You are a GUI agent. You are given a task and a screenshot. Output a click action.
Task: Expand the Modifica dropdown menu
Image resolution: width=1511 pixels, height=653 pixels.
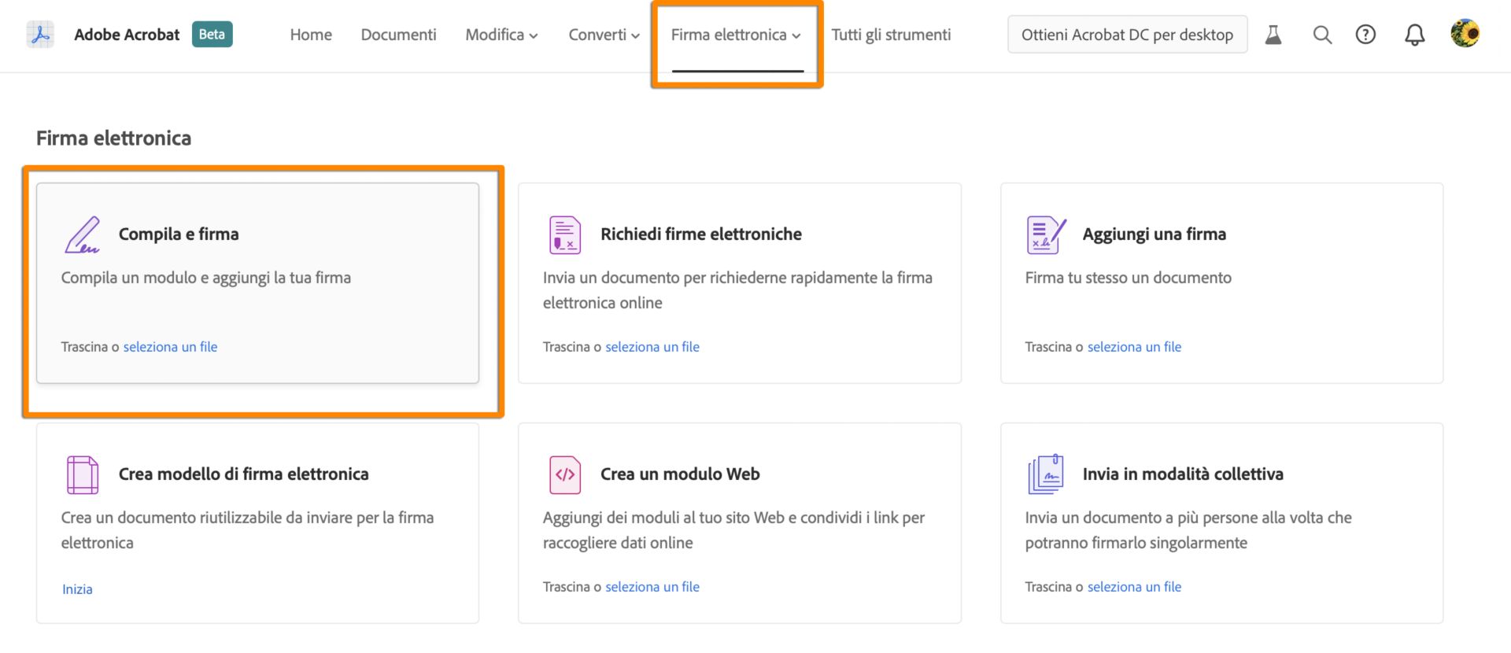(x=501, y=35)
